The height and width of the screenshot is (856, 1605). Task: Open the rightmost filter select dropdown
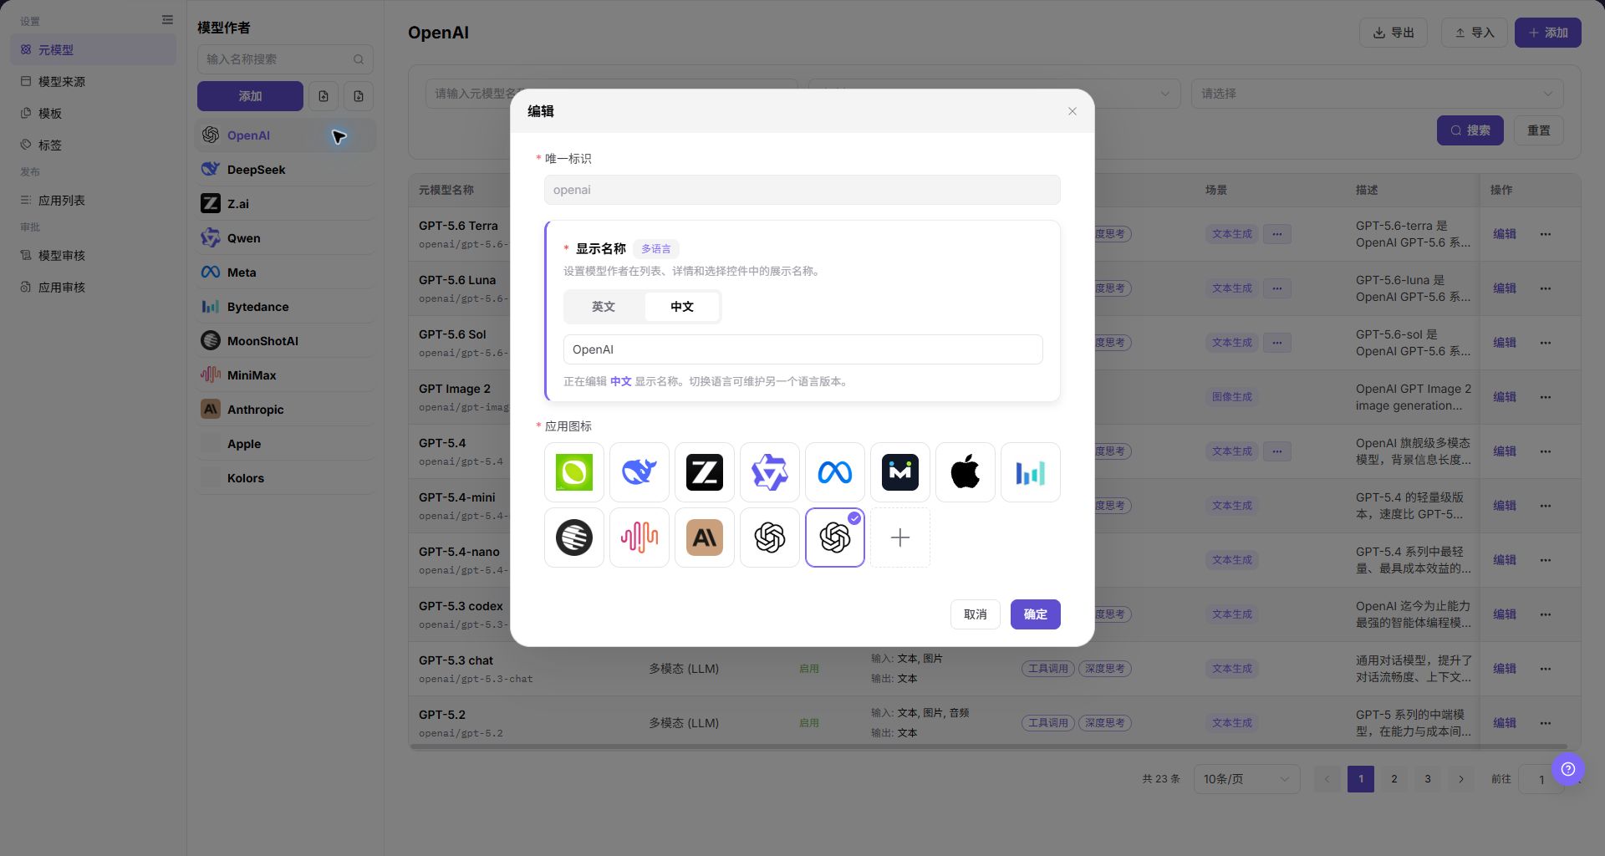1377,94
